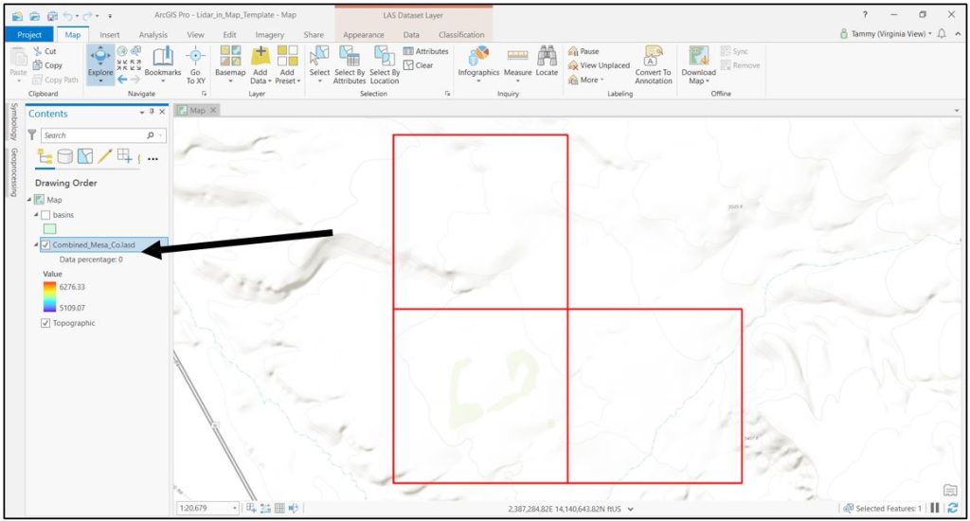This screenshot has width=970, height=521.
Task: Click the Go To XY tool
Action: tap(195, 63)
